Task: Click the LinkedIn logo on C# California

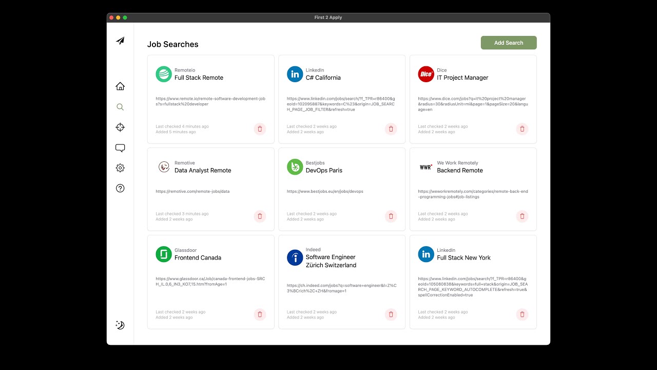Action: 295,74
